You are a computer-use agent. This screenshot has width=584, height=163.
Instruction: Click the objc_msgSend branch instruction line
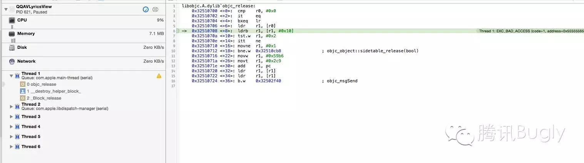(269, 81)
